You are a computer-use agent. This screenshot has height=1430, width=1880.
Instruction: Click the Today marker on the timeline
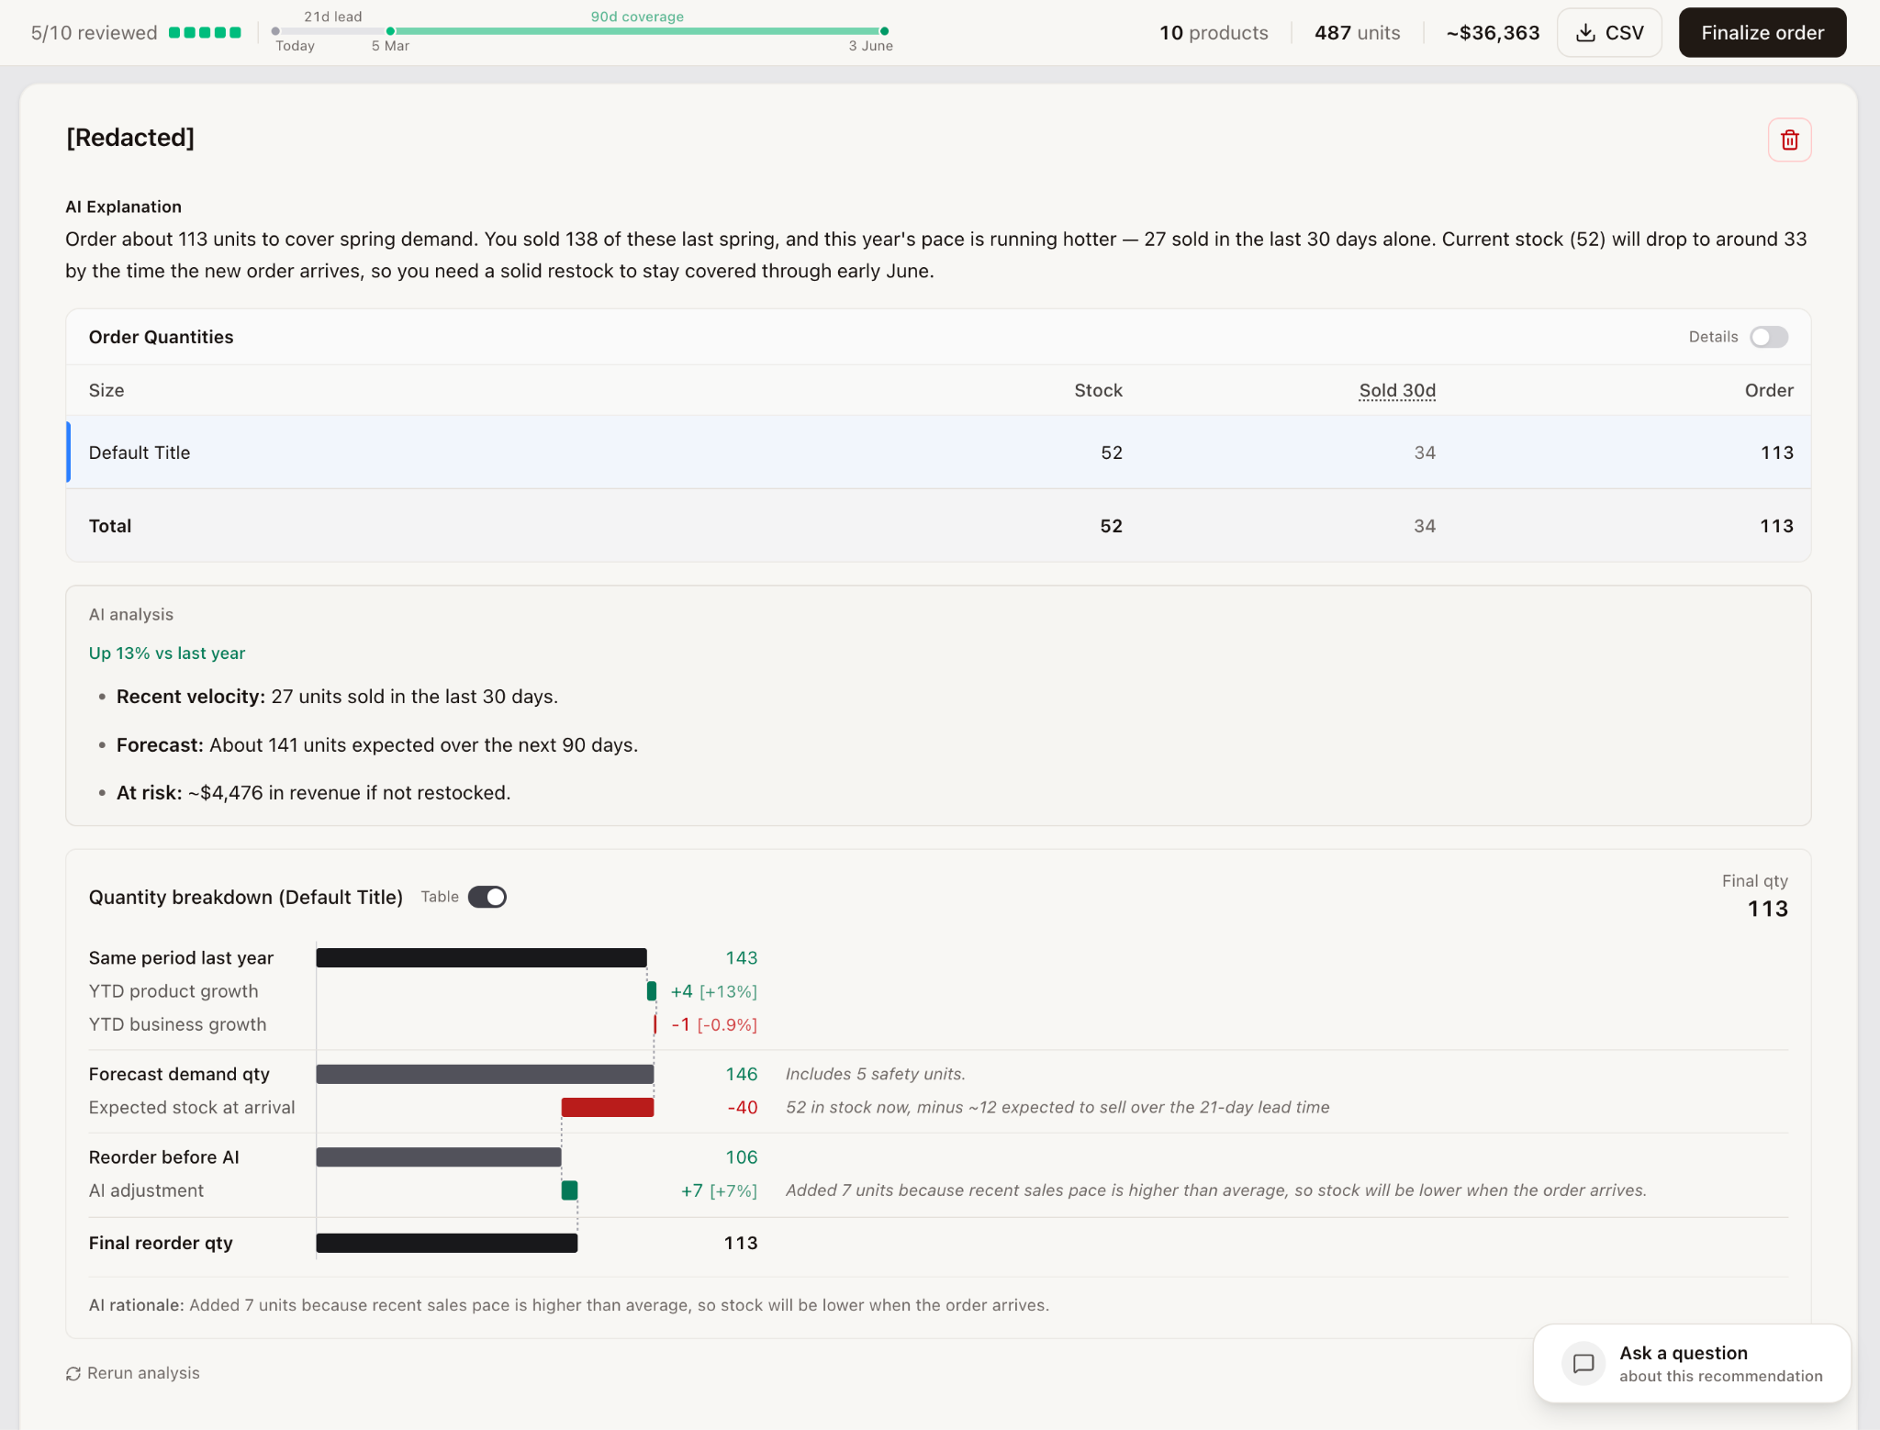pyautogui.click(x=275, y=30)
